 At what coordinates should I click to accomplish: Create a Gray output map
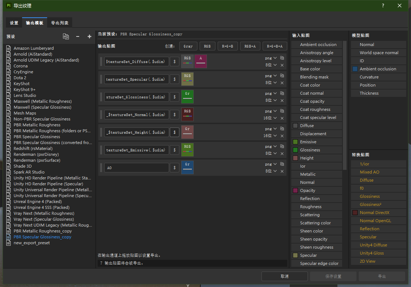click(x=188, y=46)
